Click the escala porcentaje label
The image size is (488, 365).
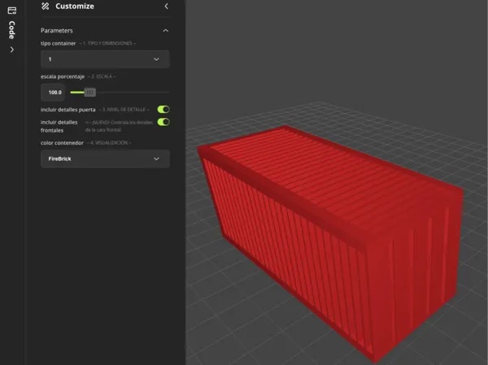pyautogui.click(x=63, y=76)
